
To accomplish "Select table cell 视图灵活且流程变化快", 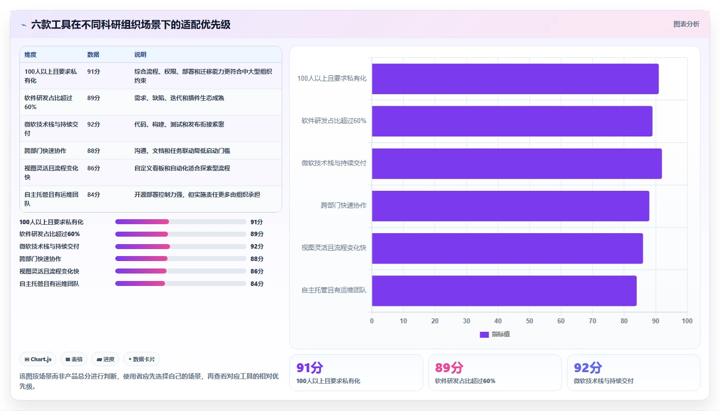I will (x=51, y=172).
